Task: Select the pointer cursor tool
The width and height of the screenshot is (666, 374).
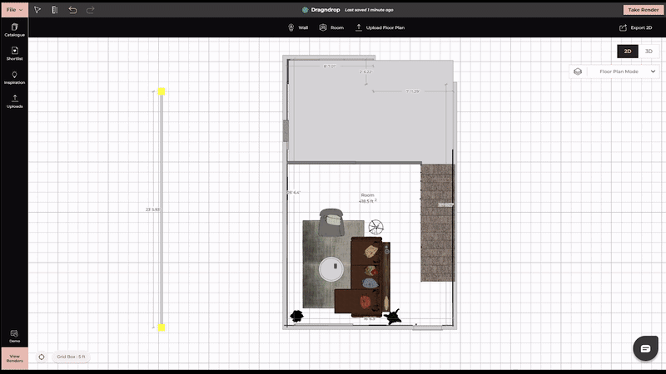Action: (x=37, y=10)
